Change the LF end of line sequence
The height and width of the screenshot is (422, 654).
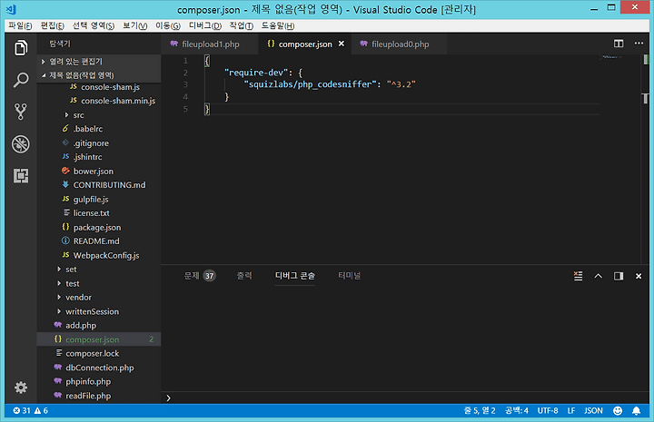[x=571, y=411]
